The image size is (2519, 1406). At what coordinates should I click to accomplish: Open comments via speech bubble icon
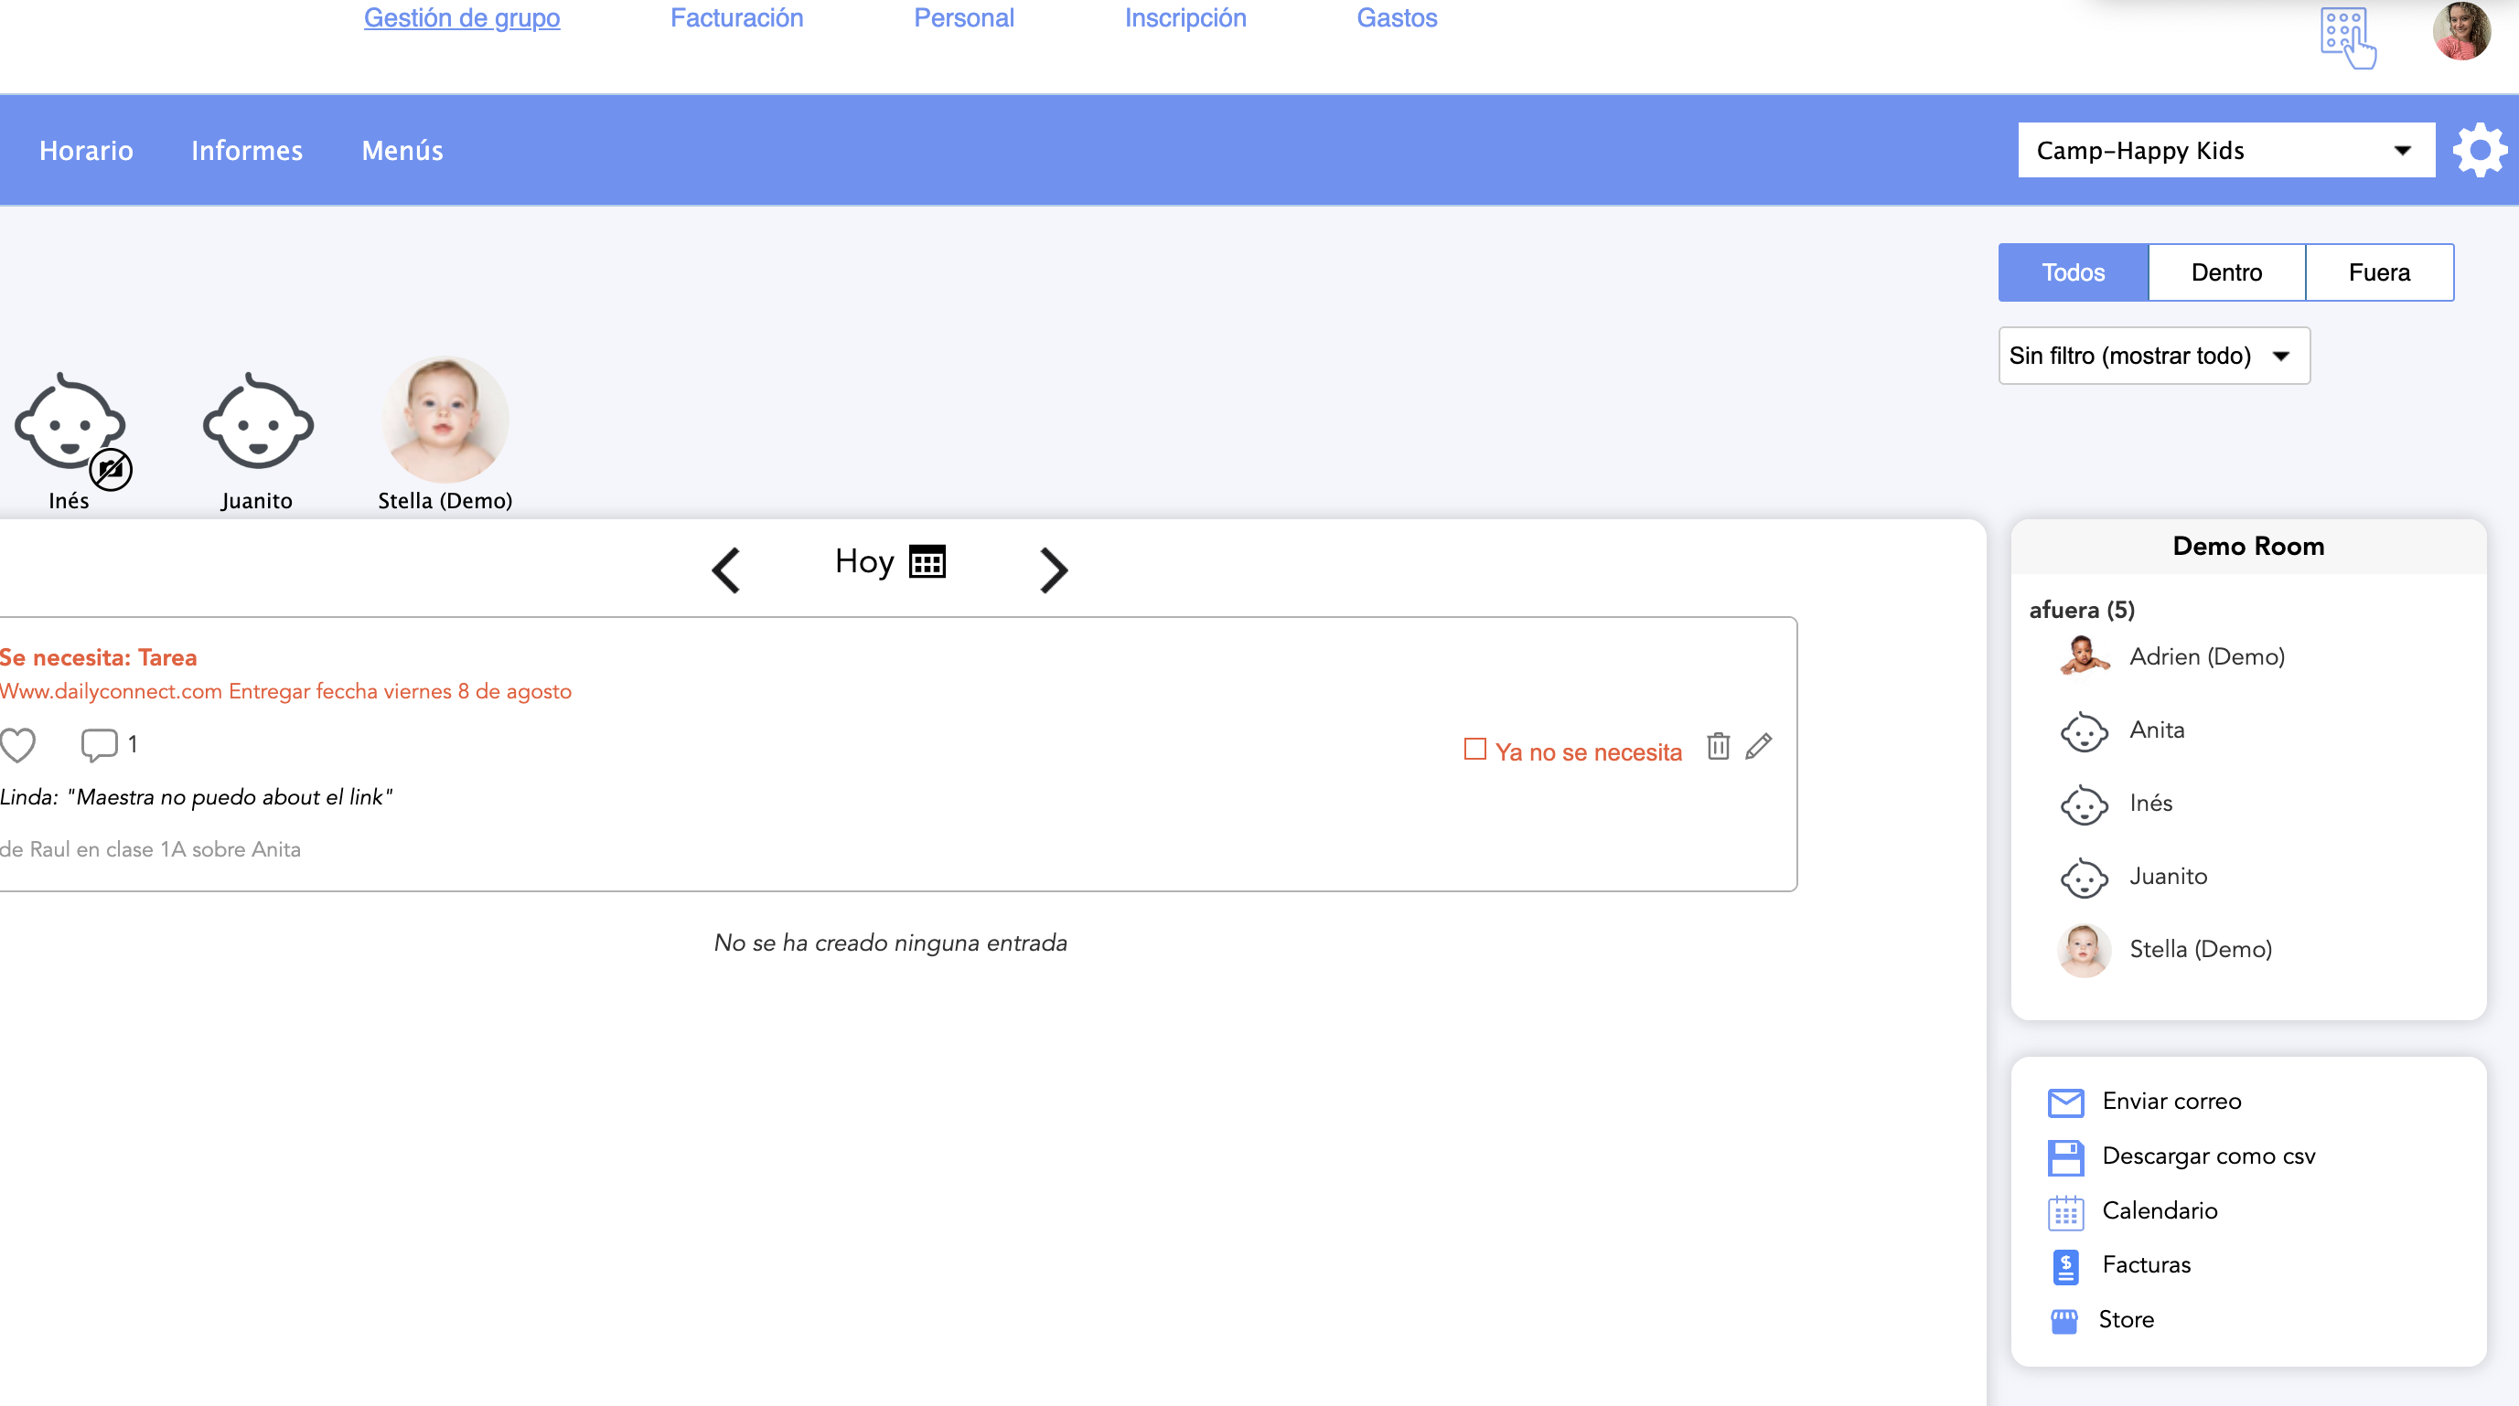coord(98,744)
